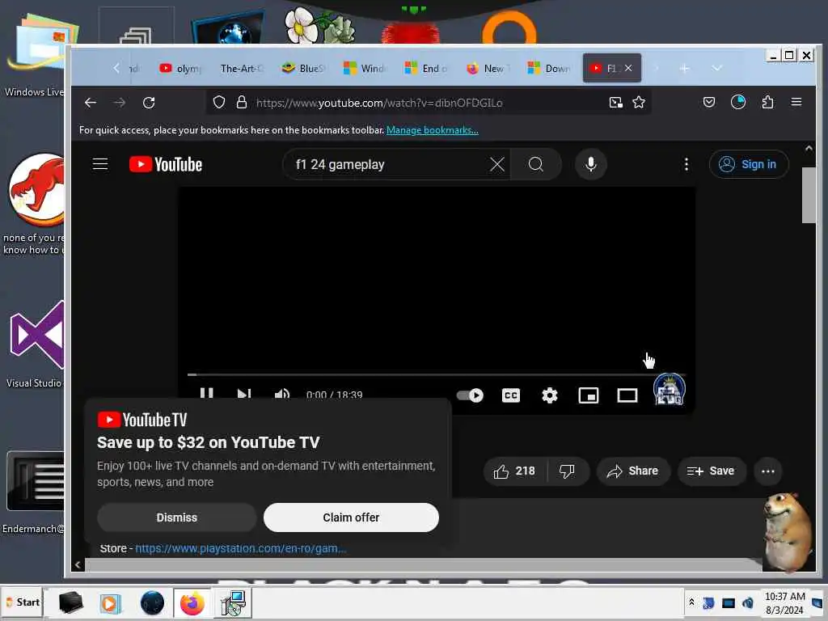Reload the current page
828x621 pixels.
click(x=149, y=103)
